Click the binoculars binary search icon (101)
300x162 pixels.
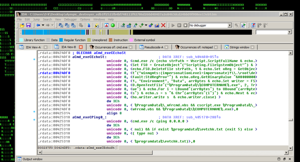click(73, 25)
